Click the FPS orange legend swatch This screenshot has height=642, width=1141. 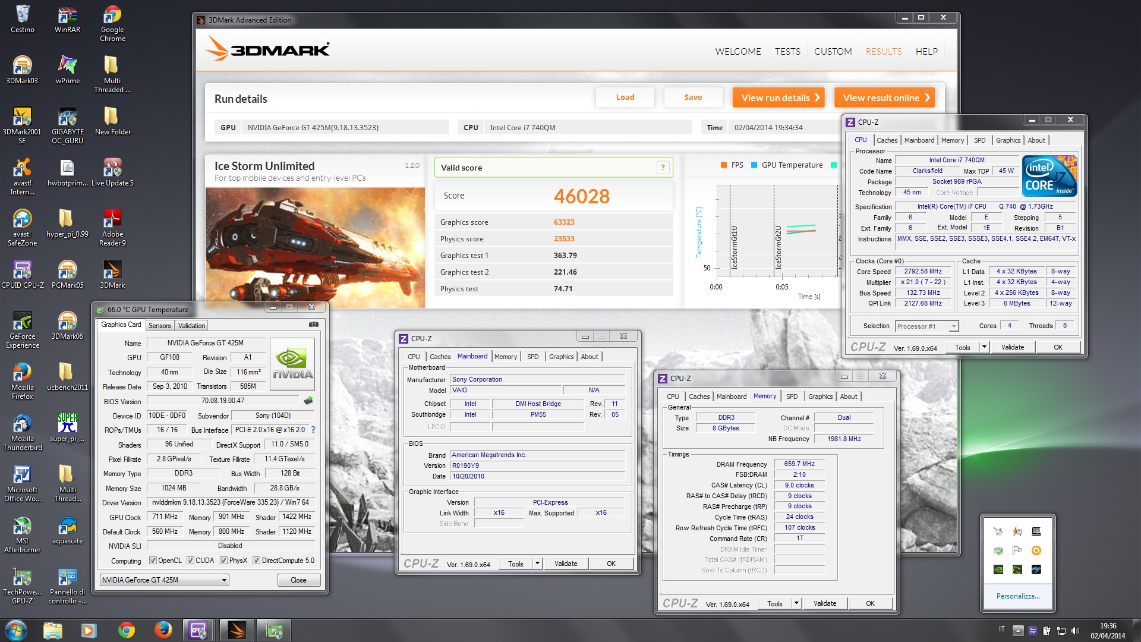click(723, 165)
